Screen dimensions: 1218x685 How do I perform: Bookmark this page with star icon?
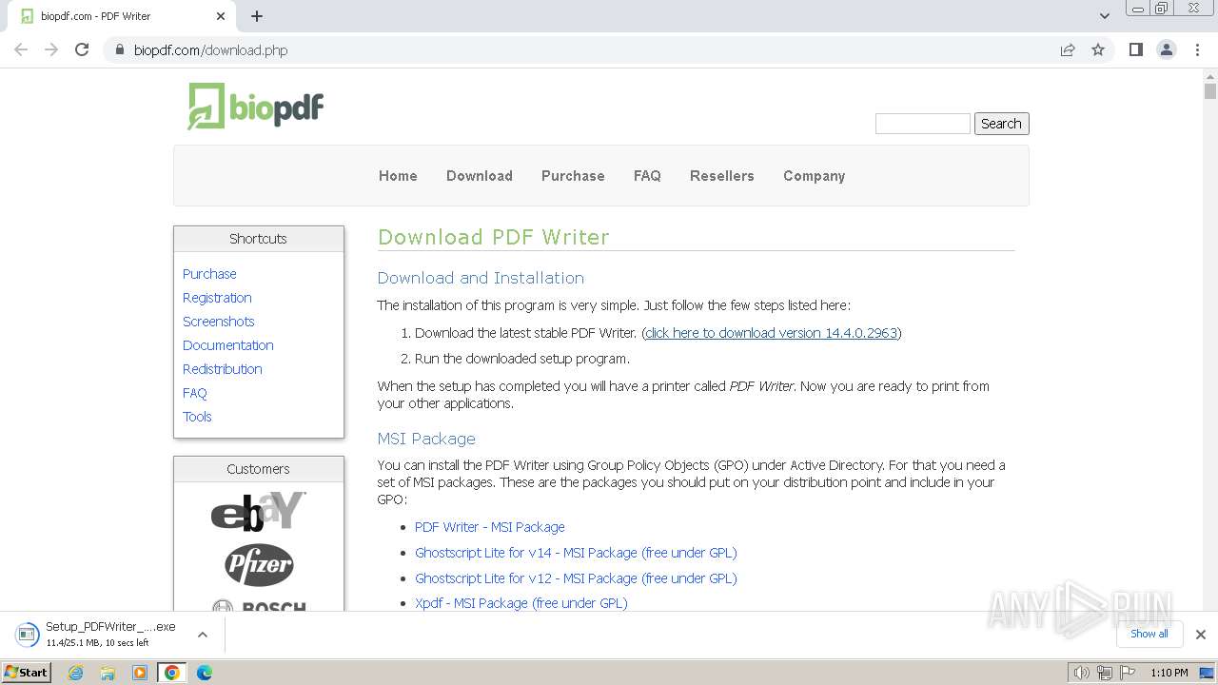(x=1098, y=50)
